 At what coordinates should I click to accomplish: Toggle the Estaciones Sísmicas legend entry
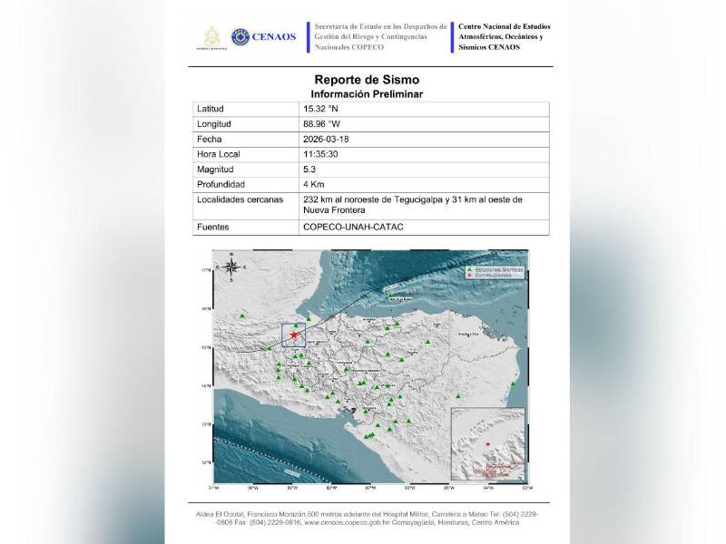pyautogui.click(x=497, y=268)
